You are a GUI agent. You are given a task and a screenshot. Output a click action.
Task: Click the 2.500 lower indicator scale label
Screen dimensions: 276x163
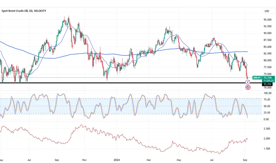267,129
